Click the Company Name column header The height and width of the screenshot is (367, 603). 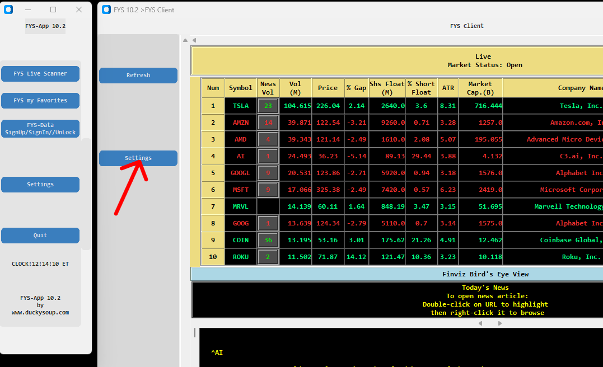pos(553,88)
